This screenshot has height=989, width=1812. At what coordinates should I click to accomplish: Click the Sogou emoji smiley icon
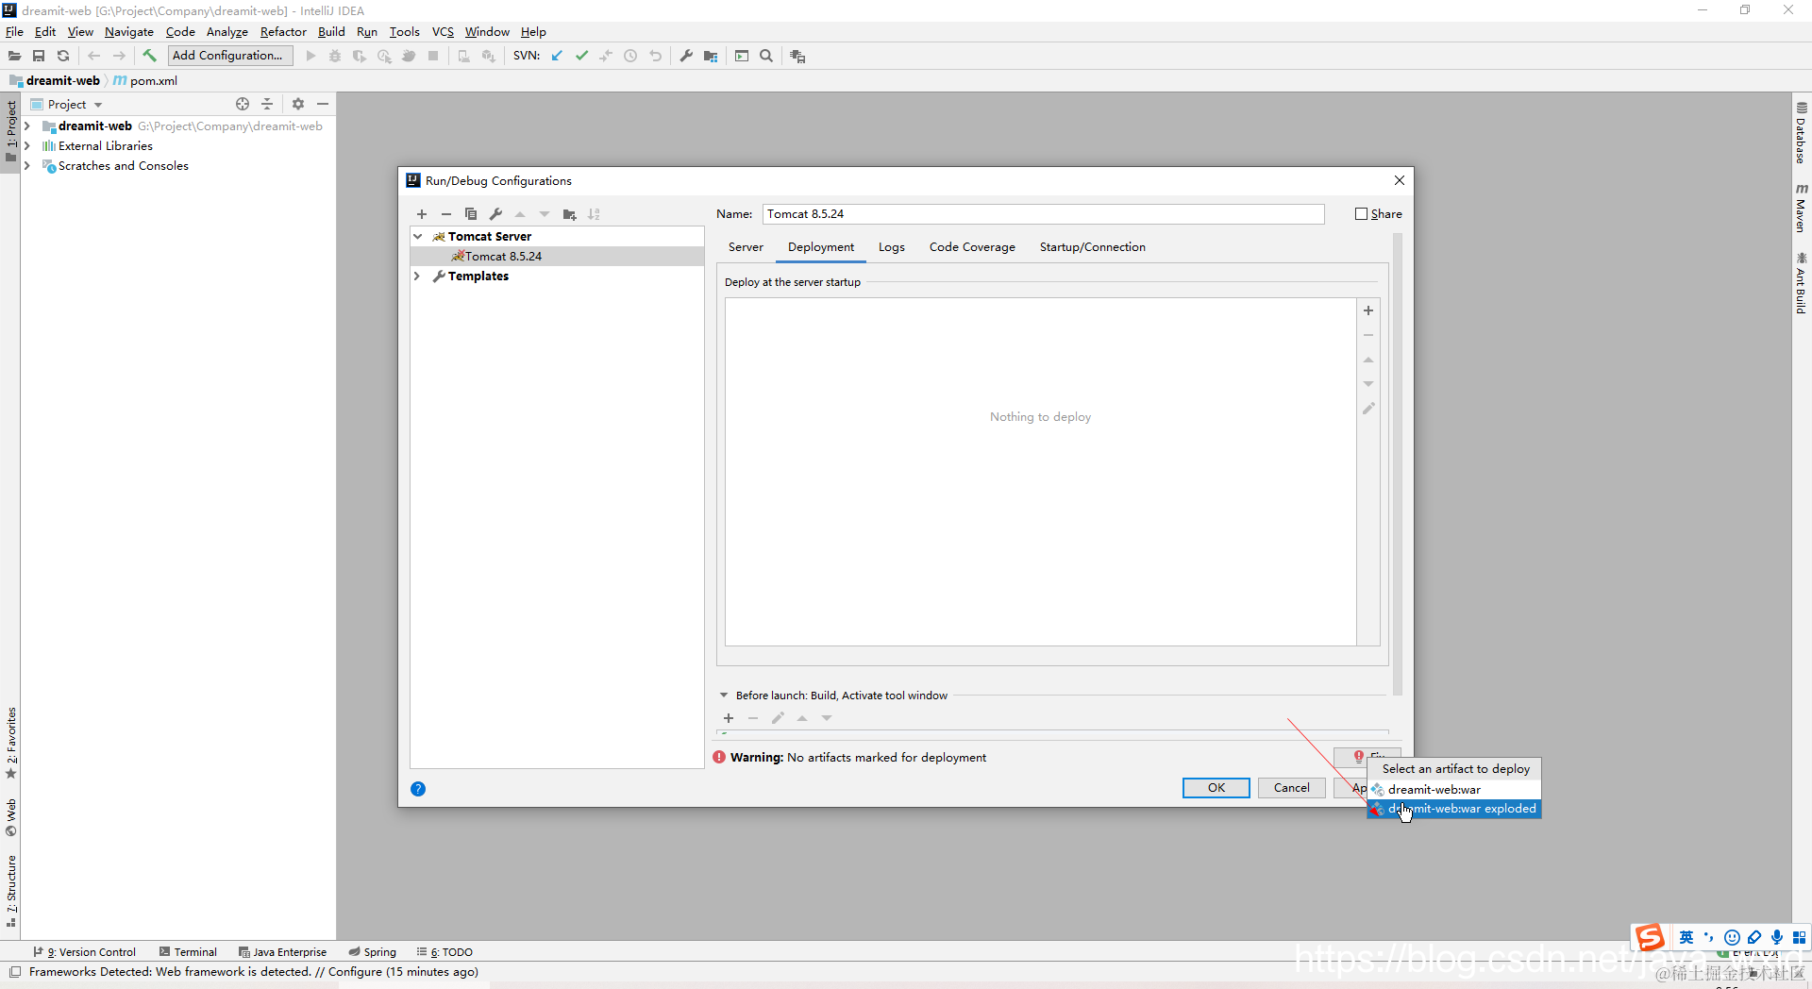pos(1732,937)
